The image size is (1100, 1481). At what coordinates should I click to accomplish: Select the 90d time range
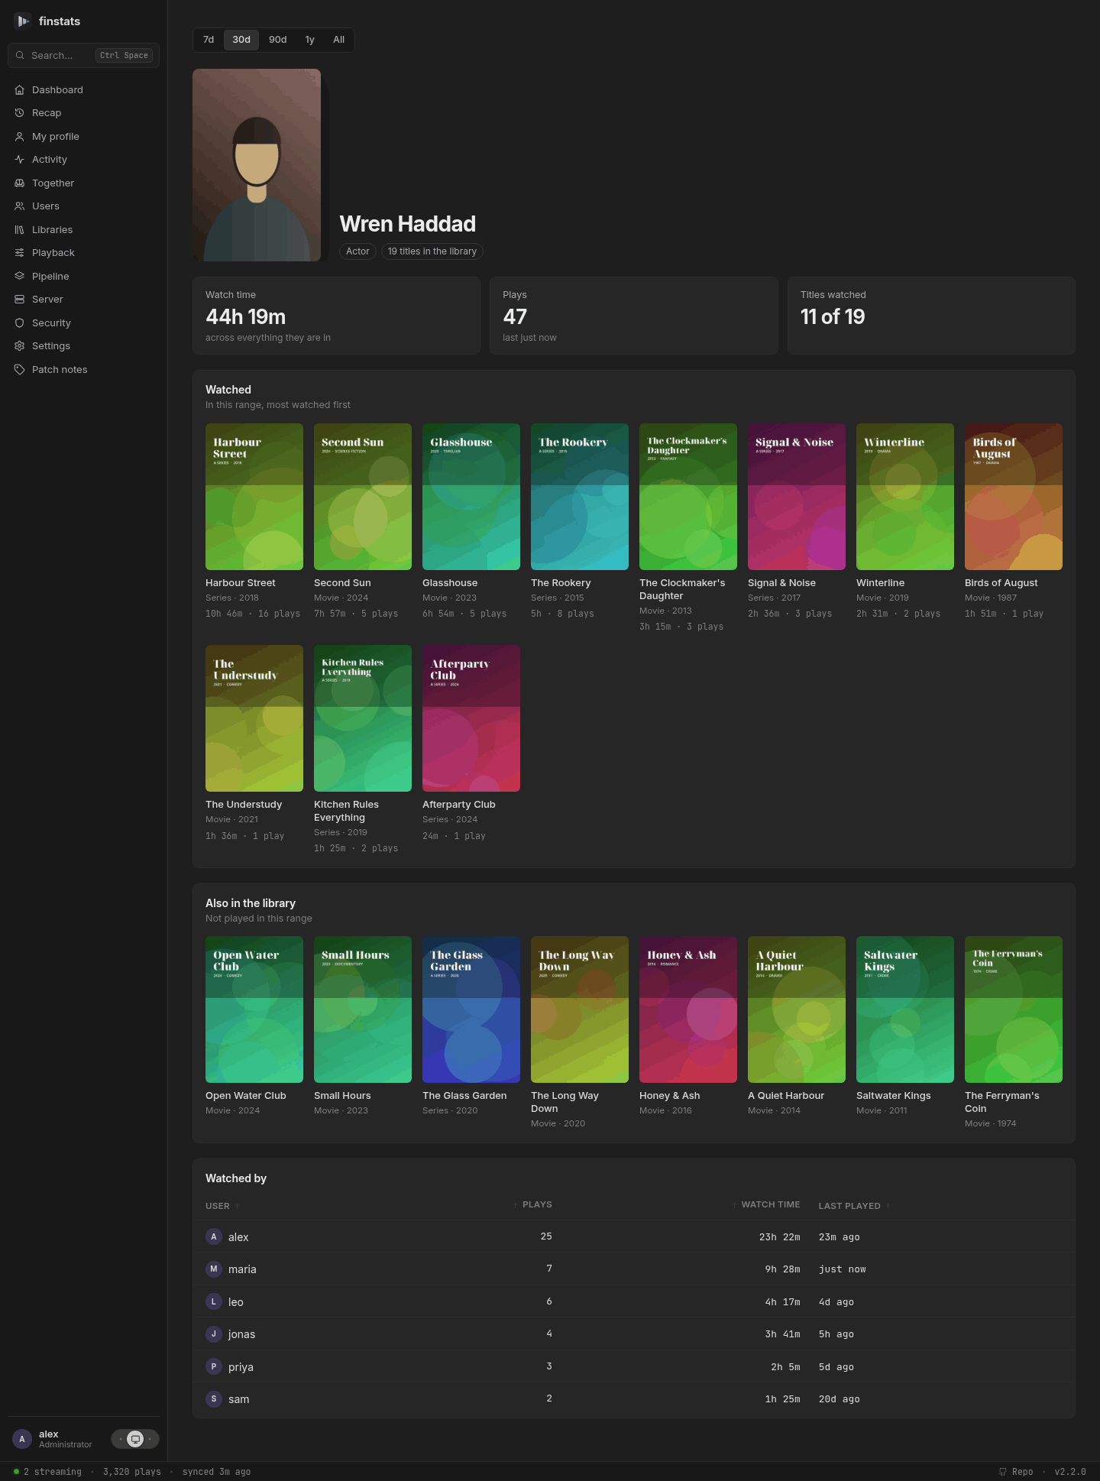point(278,40)
